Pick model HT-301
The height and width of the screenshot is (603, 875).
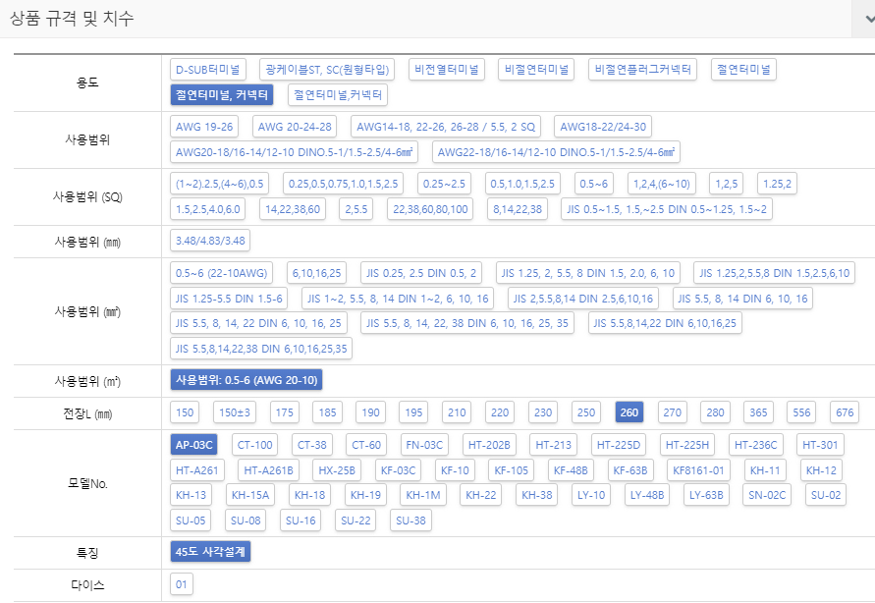[x=820, y=445]
